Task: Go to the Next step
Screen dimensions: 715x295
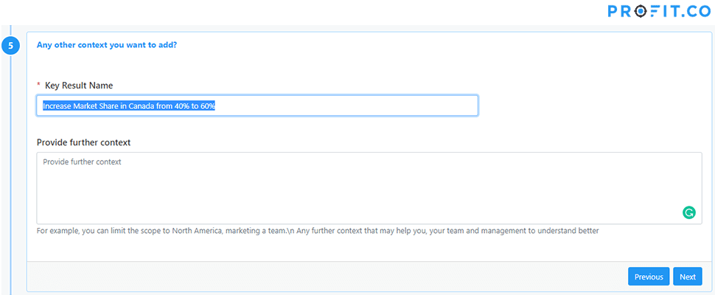Action: tap(687, 277)
